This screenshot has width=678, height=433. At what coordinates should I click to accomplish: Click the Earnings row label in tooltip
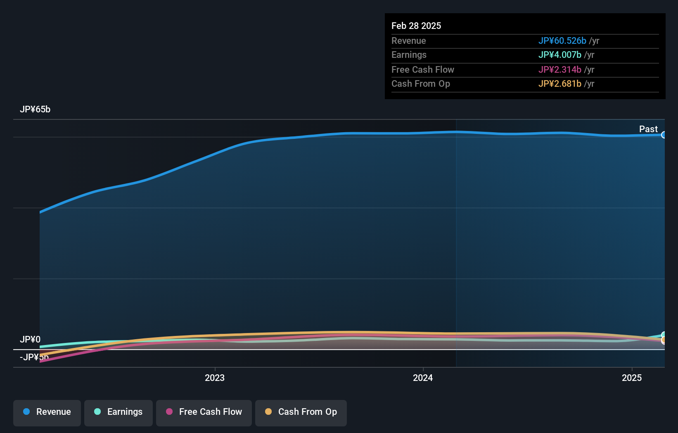409,55
